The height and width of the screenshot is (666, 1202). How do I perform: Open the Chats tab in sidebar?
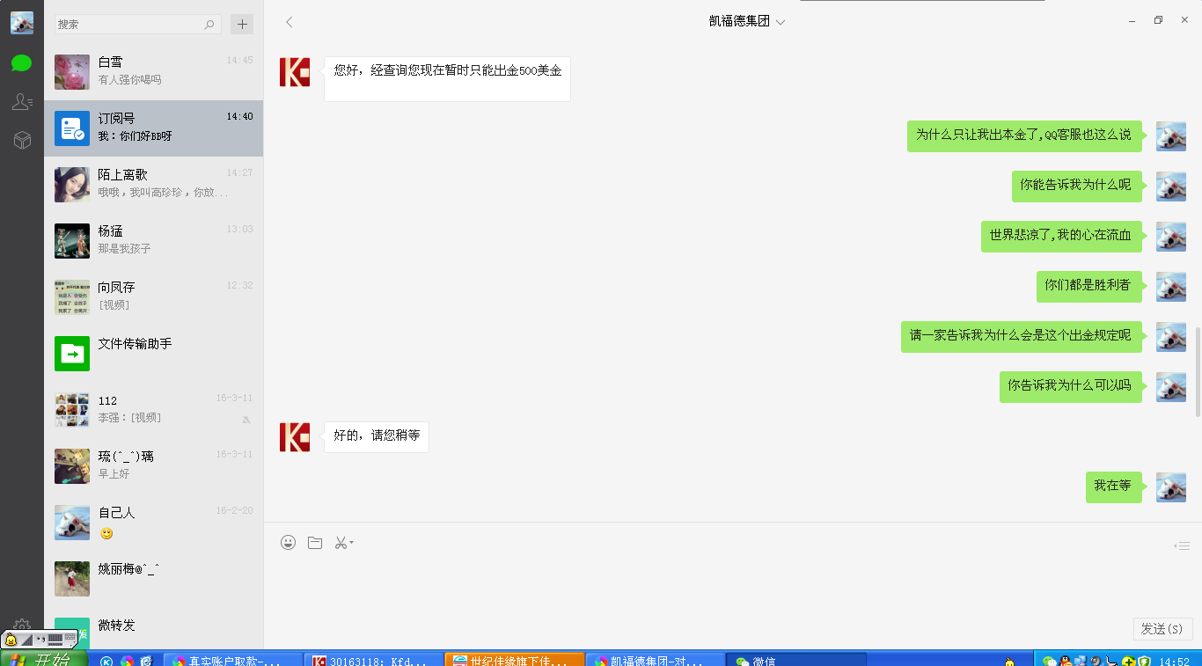pos(22,63)
